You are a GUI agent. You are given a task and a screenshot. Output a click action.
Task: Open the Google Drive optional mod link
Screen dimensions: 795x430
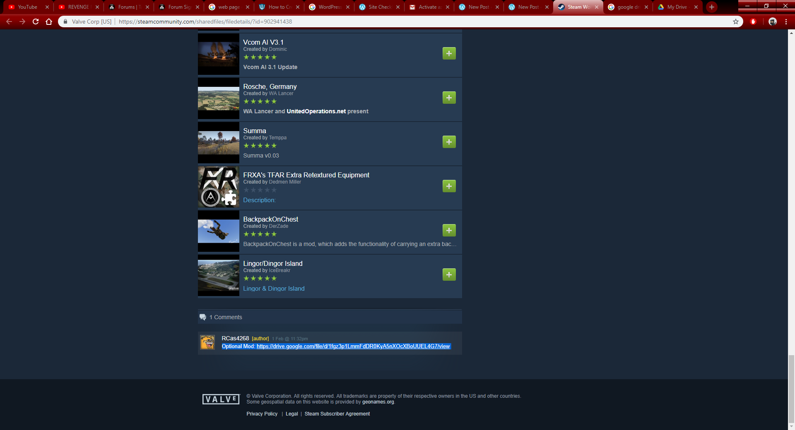353,346
